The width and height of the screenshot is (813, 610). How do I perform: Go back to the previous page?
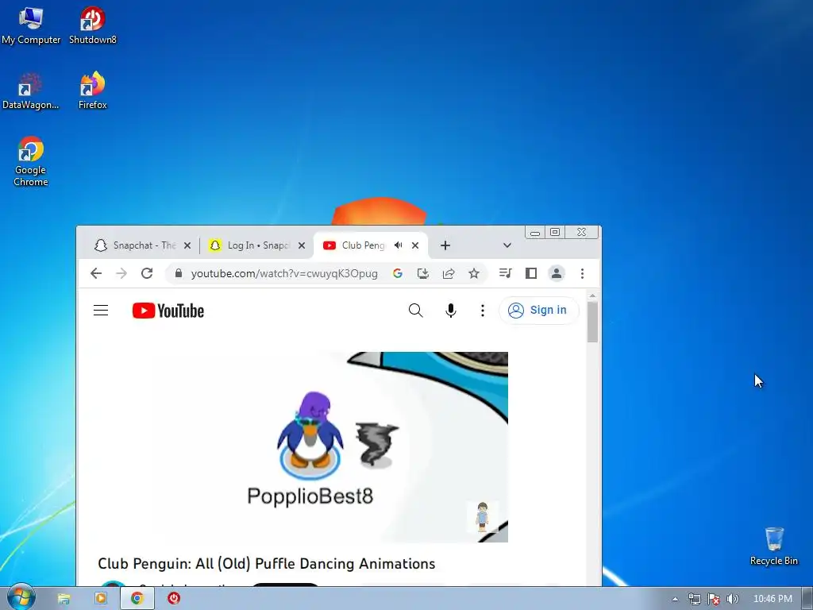tap(96, 273)
